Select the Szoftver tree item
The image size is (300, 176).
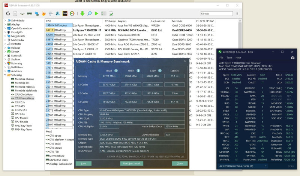pyautogui.click(x=15, y=60)
